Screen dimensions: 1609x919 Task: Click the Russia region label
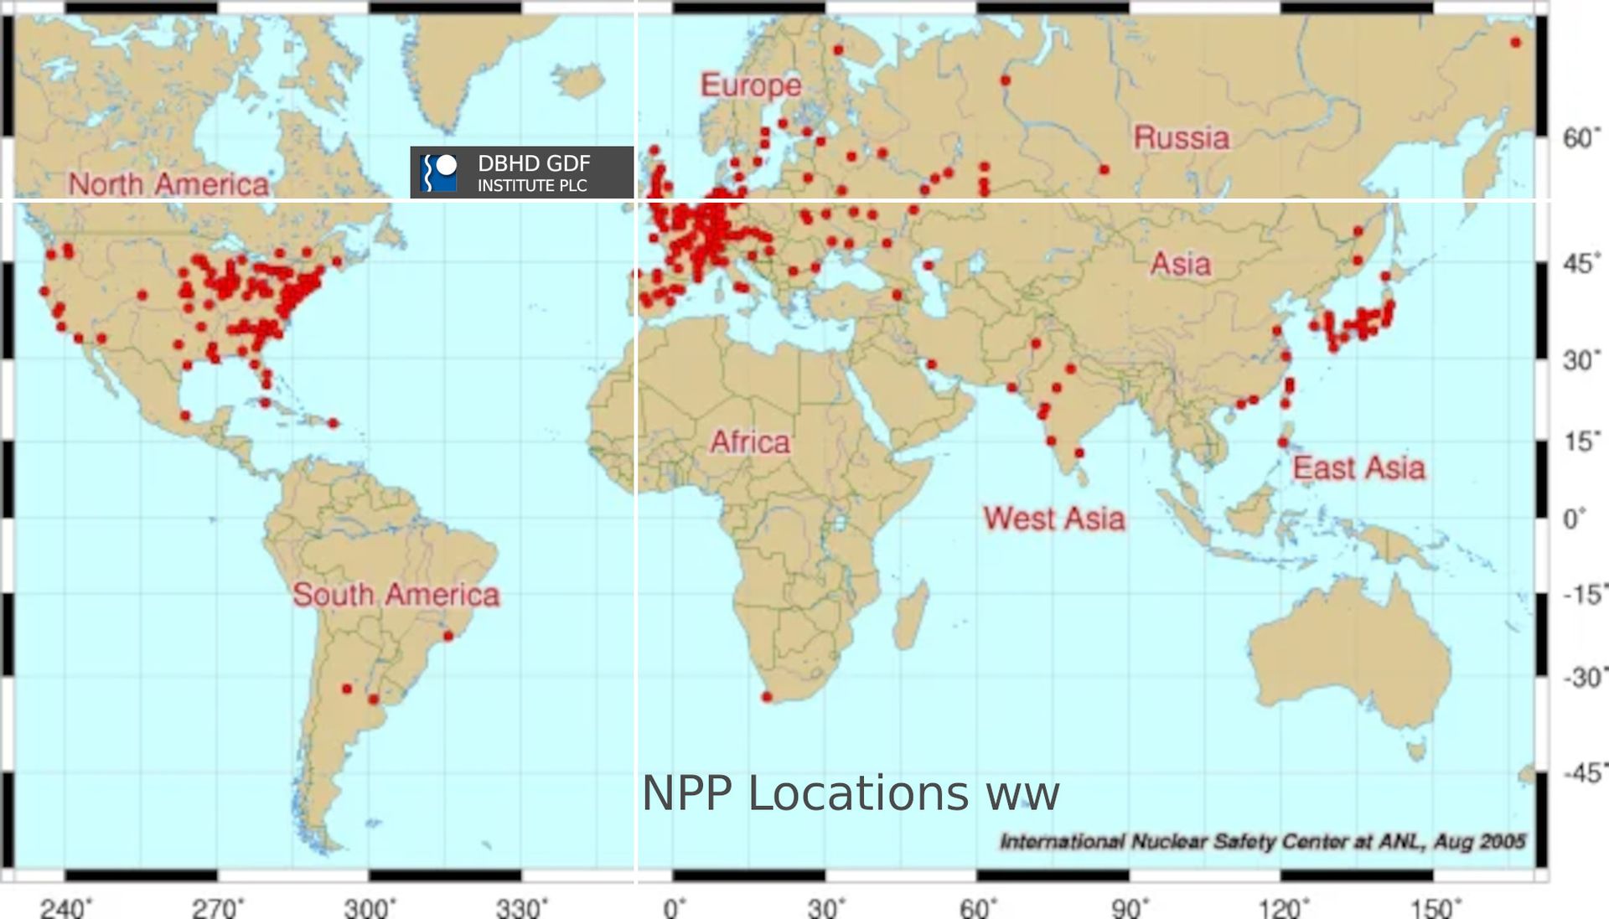tap(1181, 138)
